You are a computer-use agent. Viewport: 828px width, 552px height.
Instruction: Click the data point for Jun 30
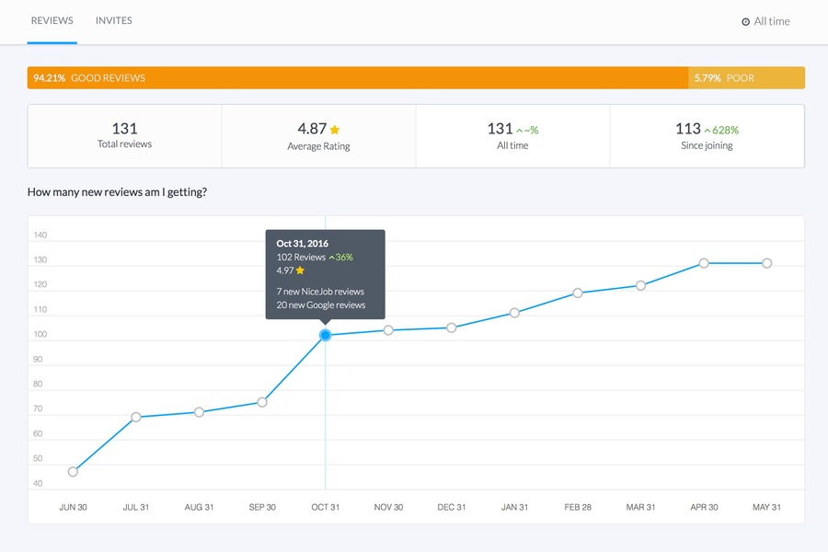pos(73,472)
